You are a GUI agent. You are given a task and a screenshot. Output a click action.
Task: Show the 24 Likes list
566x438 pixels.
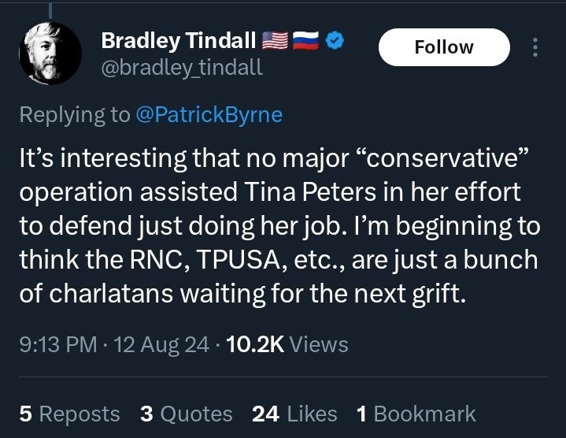[294, 414]
